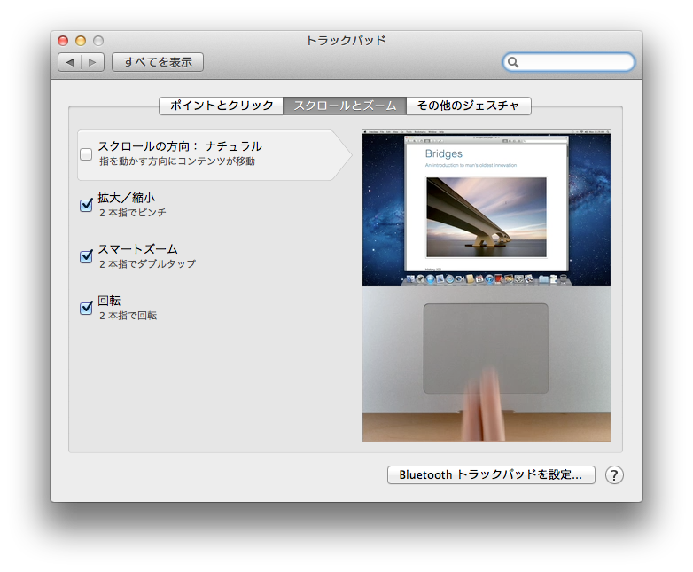This screenshot has width=693, height=572.
Task: Click the magnifying glass search icon
Action: click(x=513, y=62)
